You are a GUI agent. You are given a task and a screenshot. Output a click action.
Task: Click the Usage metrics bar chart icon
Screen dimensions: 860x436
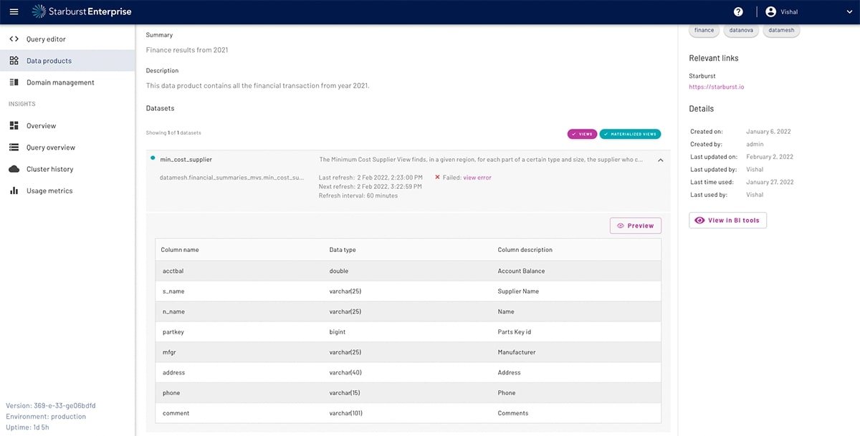(x=14, y=191)
